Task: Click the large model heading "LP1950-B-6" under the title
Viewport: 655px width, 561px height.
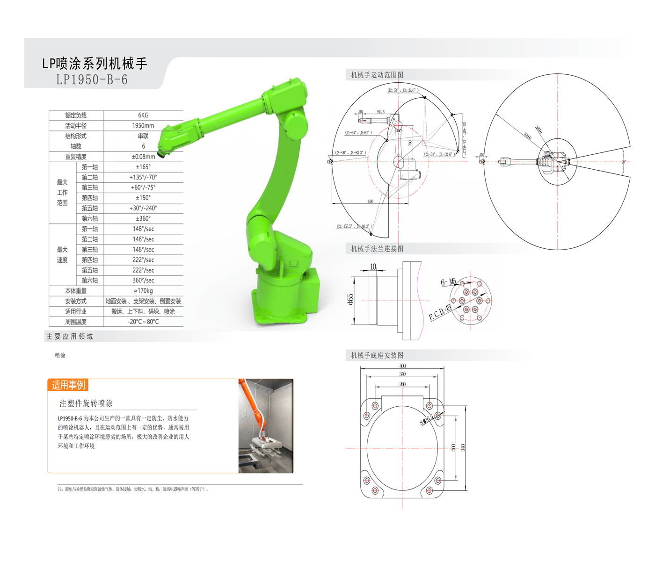Action: click(92, 79)
